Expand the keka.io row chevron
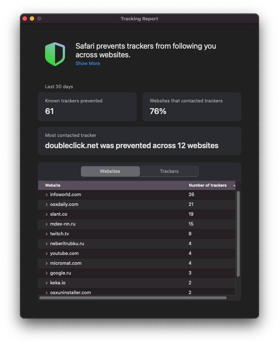The width and height of the screenshot is (279, 345). click(x=46, y=283)
